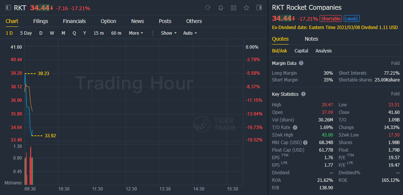Viewport: 403px width, 195px height.
Task: Click the Vol (share) value 30.26M
Action: pyautogui.click(x=325, y=120)
